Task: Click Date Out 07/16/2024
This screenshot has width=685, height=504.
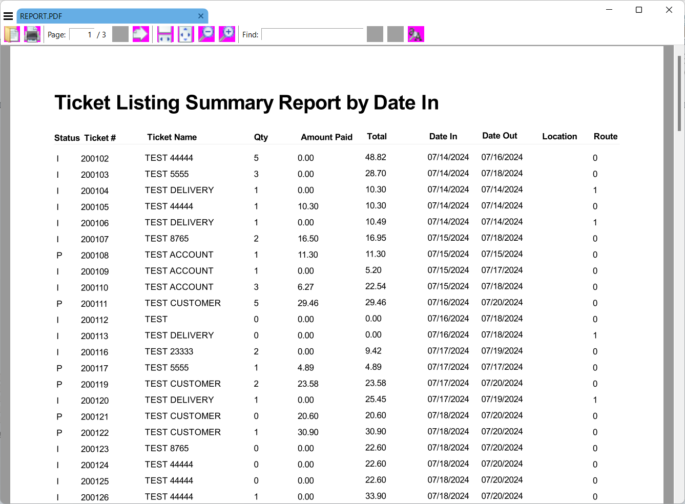Action: click(x=502, y=157)
